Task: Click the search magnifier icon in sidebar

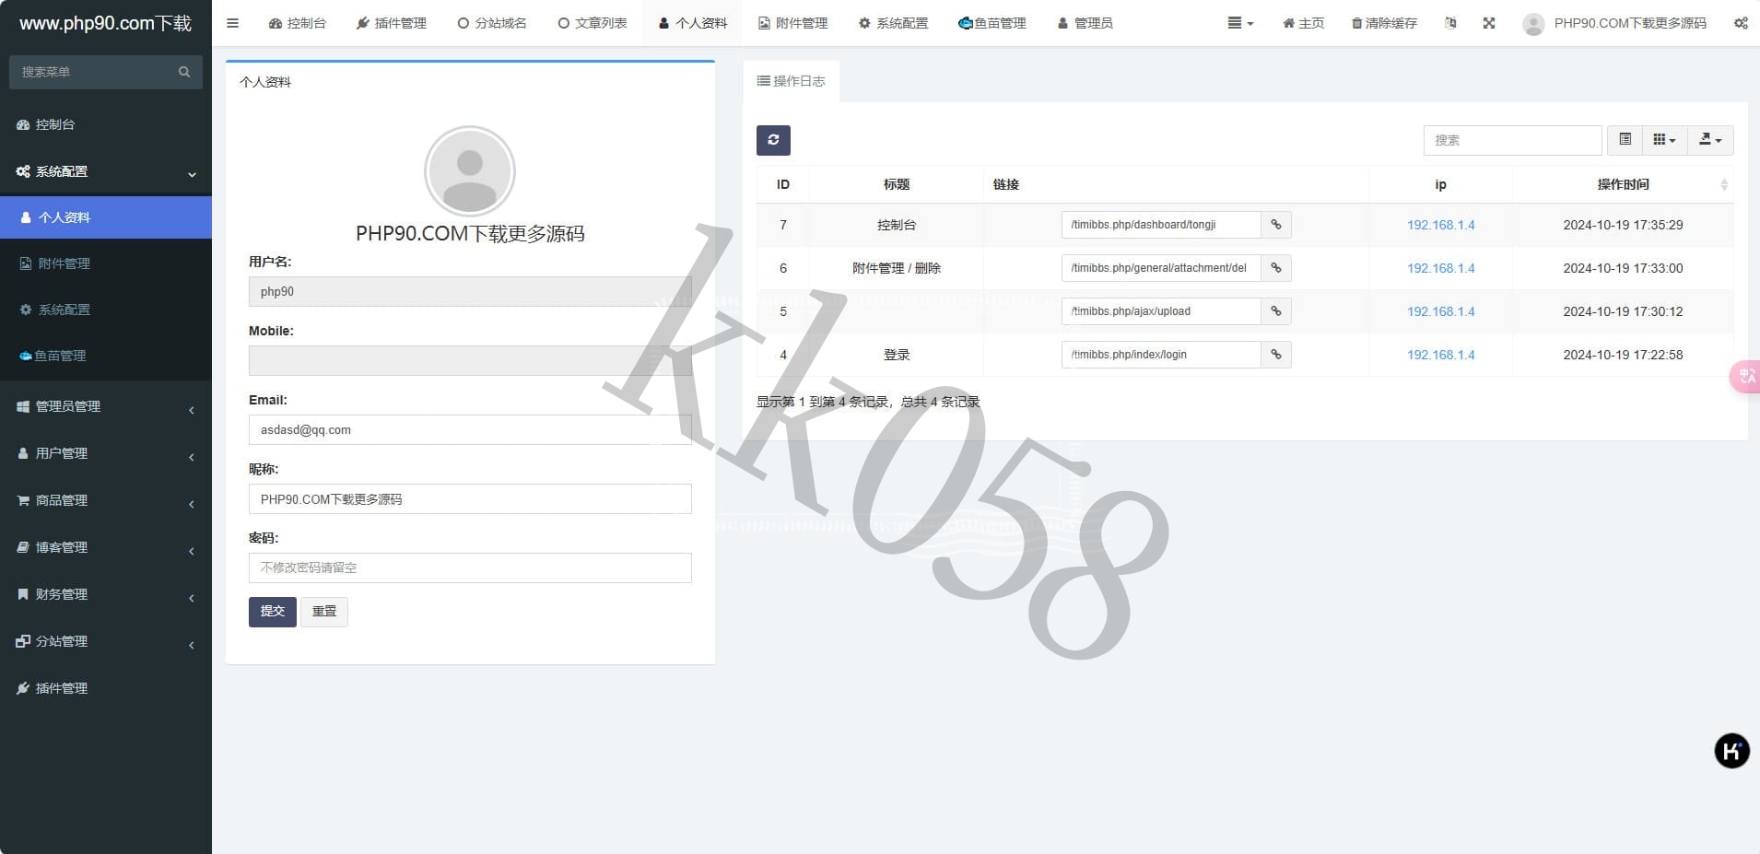Action: point(184,72)
